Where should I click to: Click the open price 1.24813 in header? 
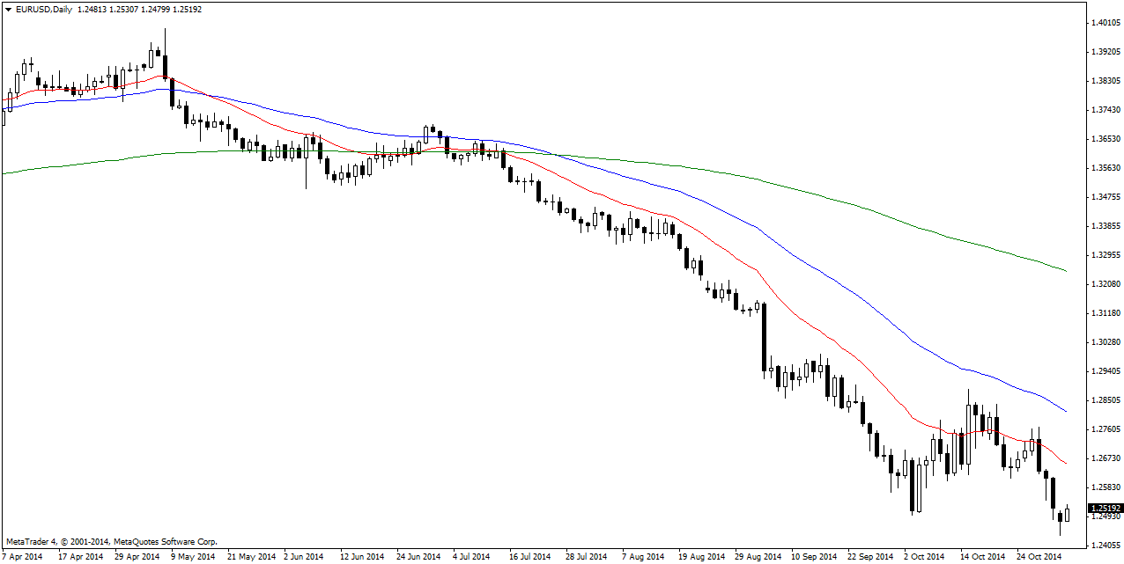coord(94,10)
